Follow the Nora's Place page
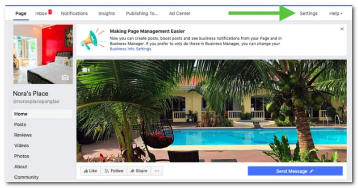The width and height of the screenshot is (358, 188). (114, 171)
